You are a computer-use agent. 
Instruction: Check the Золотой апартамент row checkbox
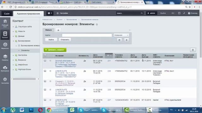tap(45, 61)
